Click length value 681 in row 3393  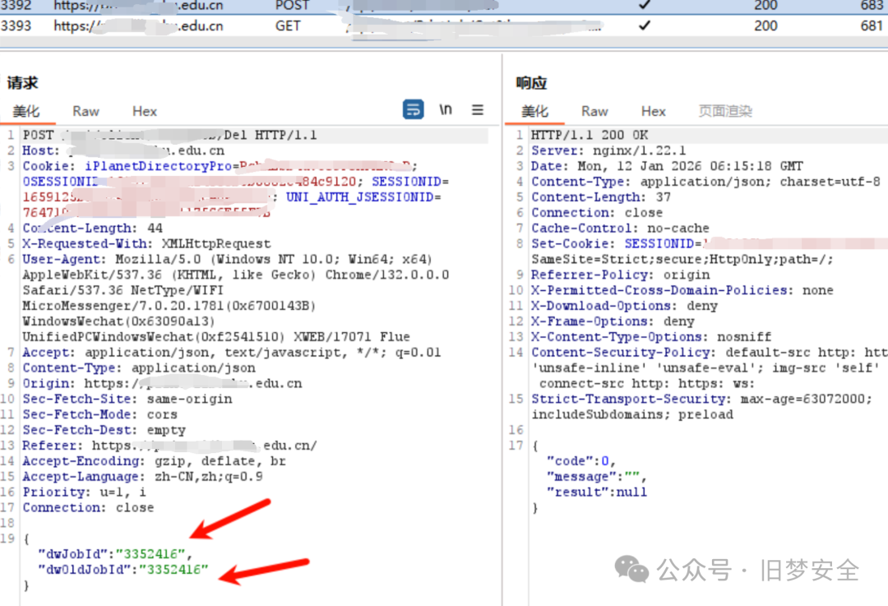872,26
